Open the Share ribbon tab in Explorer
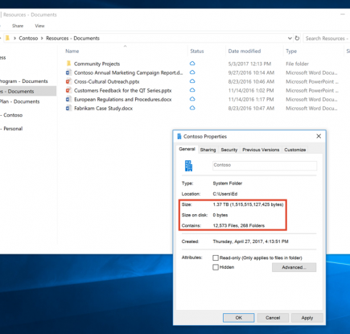 pyautogui.click(x=18, y=26)
